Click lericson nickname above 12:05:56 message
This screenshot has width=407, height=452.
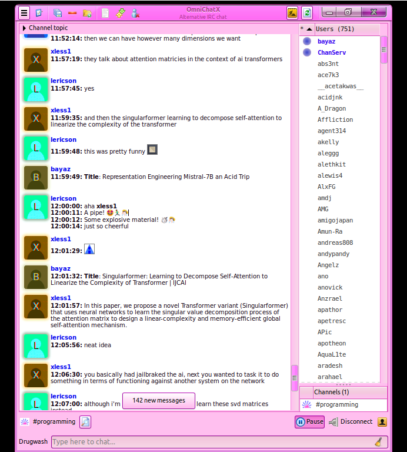[64, 338]
